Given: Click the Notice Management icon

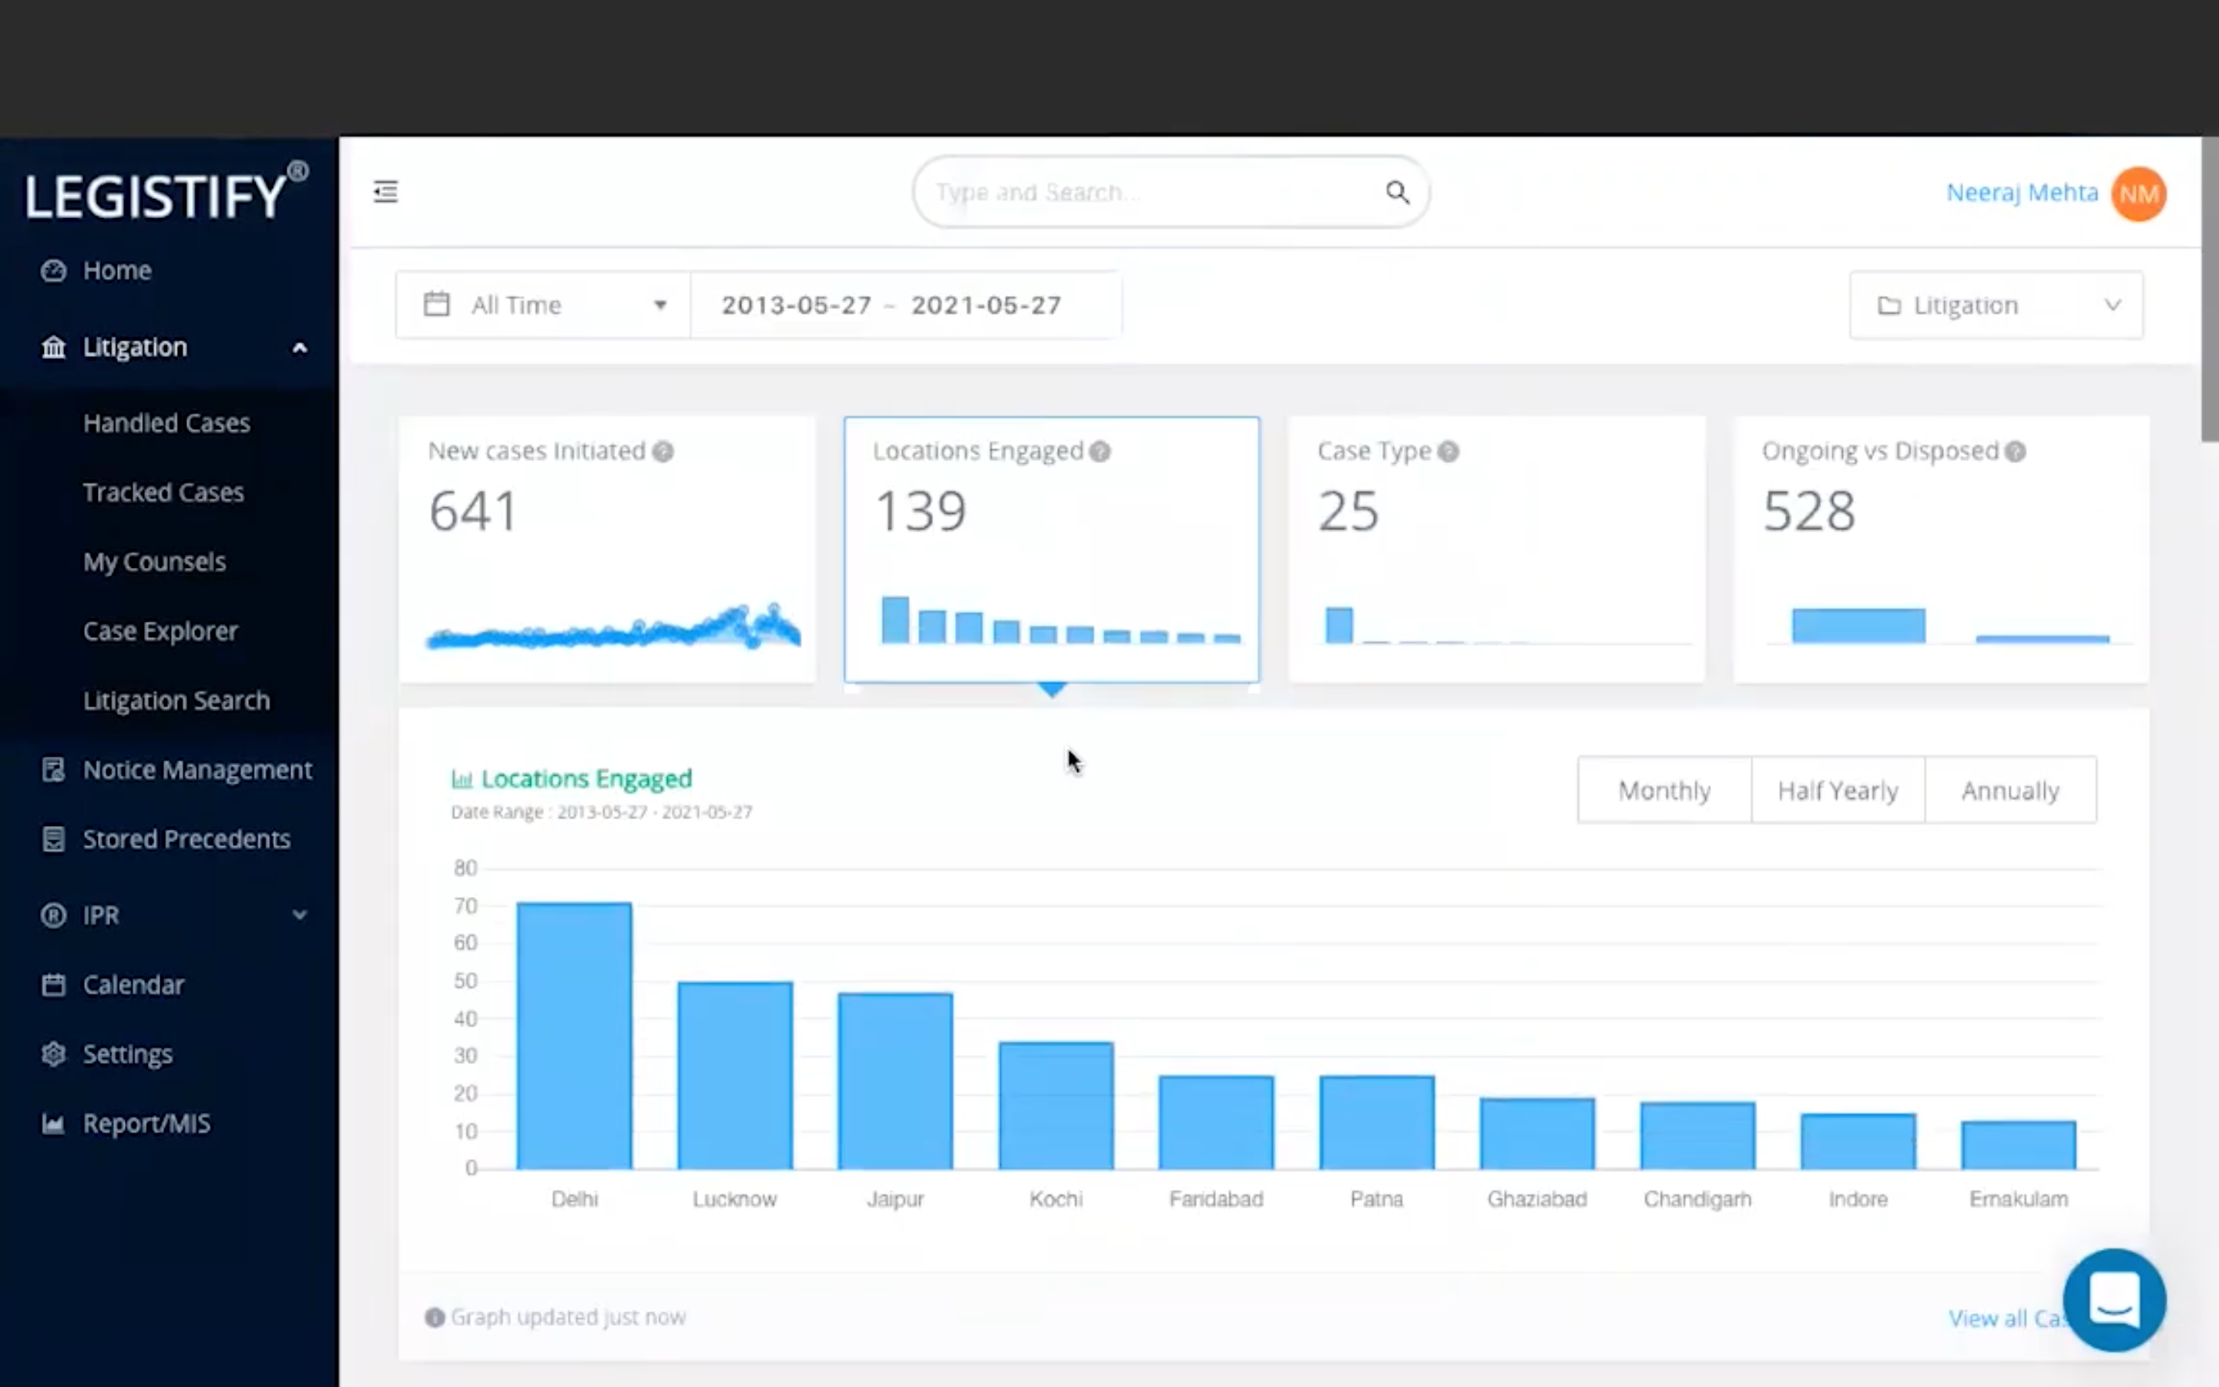Looking at the screenshot, I should 52,768.
